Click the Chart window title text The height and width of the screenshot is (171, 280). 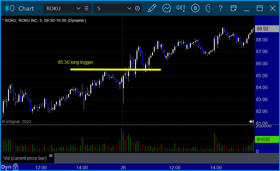pos(26,8)
